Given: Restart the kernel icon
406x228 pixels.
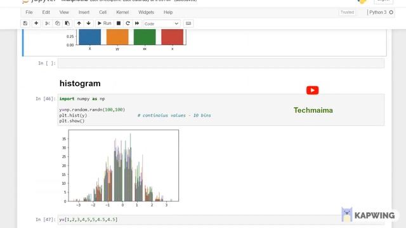Looking at the screenshot, I should tap(128, 23).
